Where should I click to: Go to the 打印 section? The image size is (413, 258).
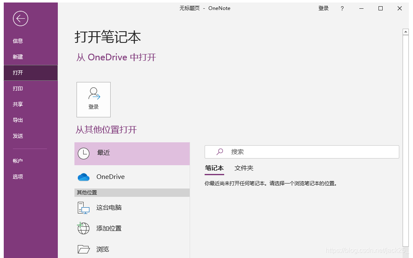31,89
